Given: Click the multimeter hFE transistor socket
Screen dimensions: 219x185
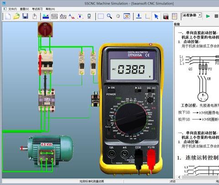Looking at the screenshot, I should (150, 100).
